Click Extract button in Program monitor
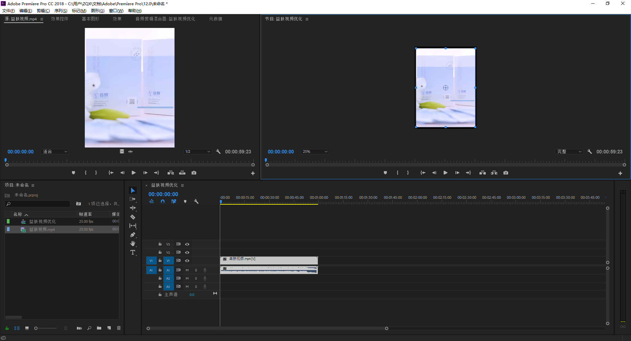Image resolution: width=631 pixels, height=341 pixels. pyautogui.click(x=494, y=173)
